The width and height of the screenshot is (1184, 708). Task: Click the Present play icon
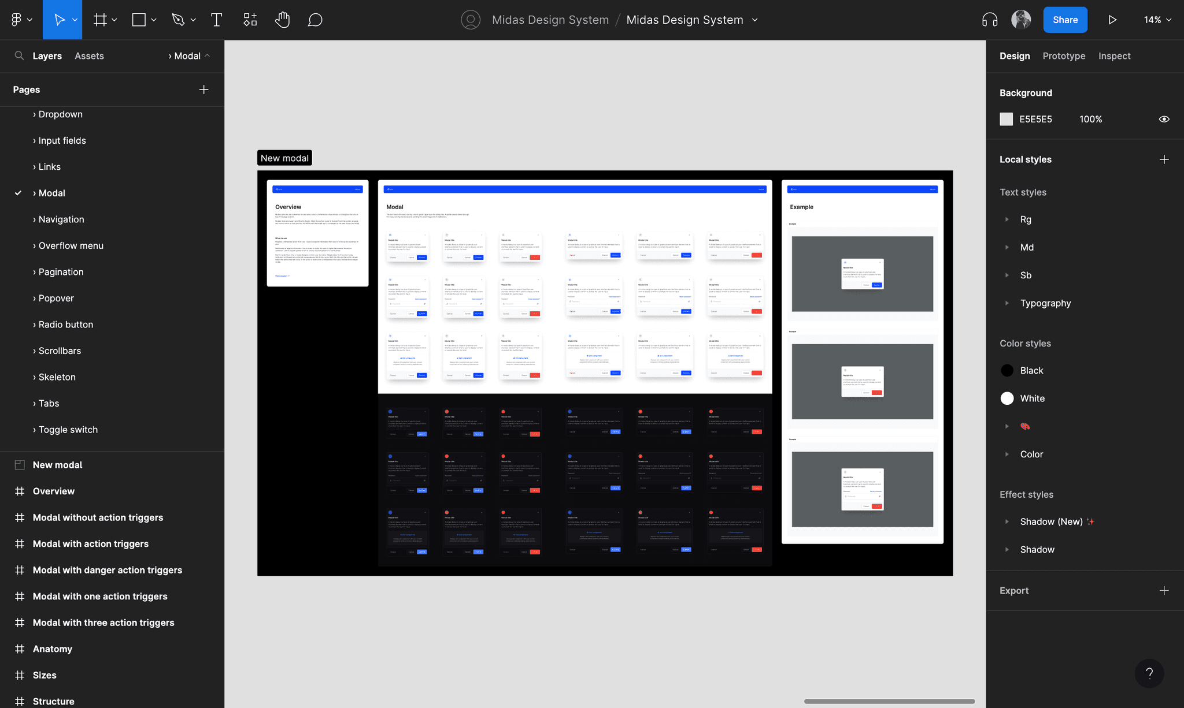click(1112, 20)
